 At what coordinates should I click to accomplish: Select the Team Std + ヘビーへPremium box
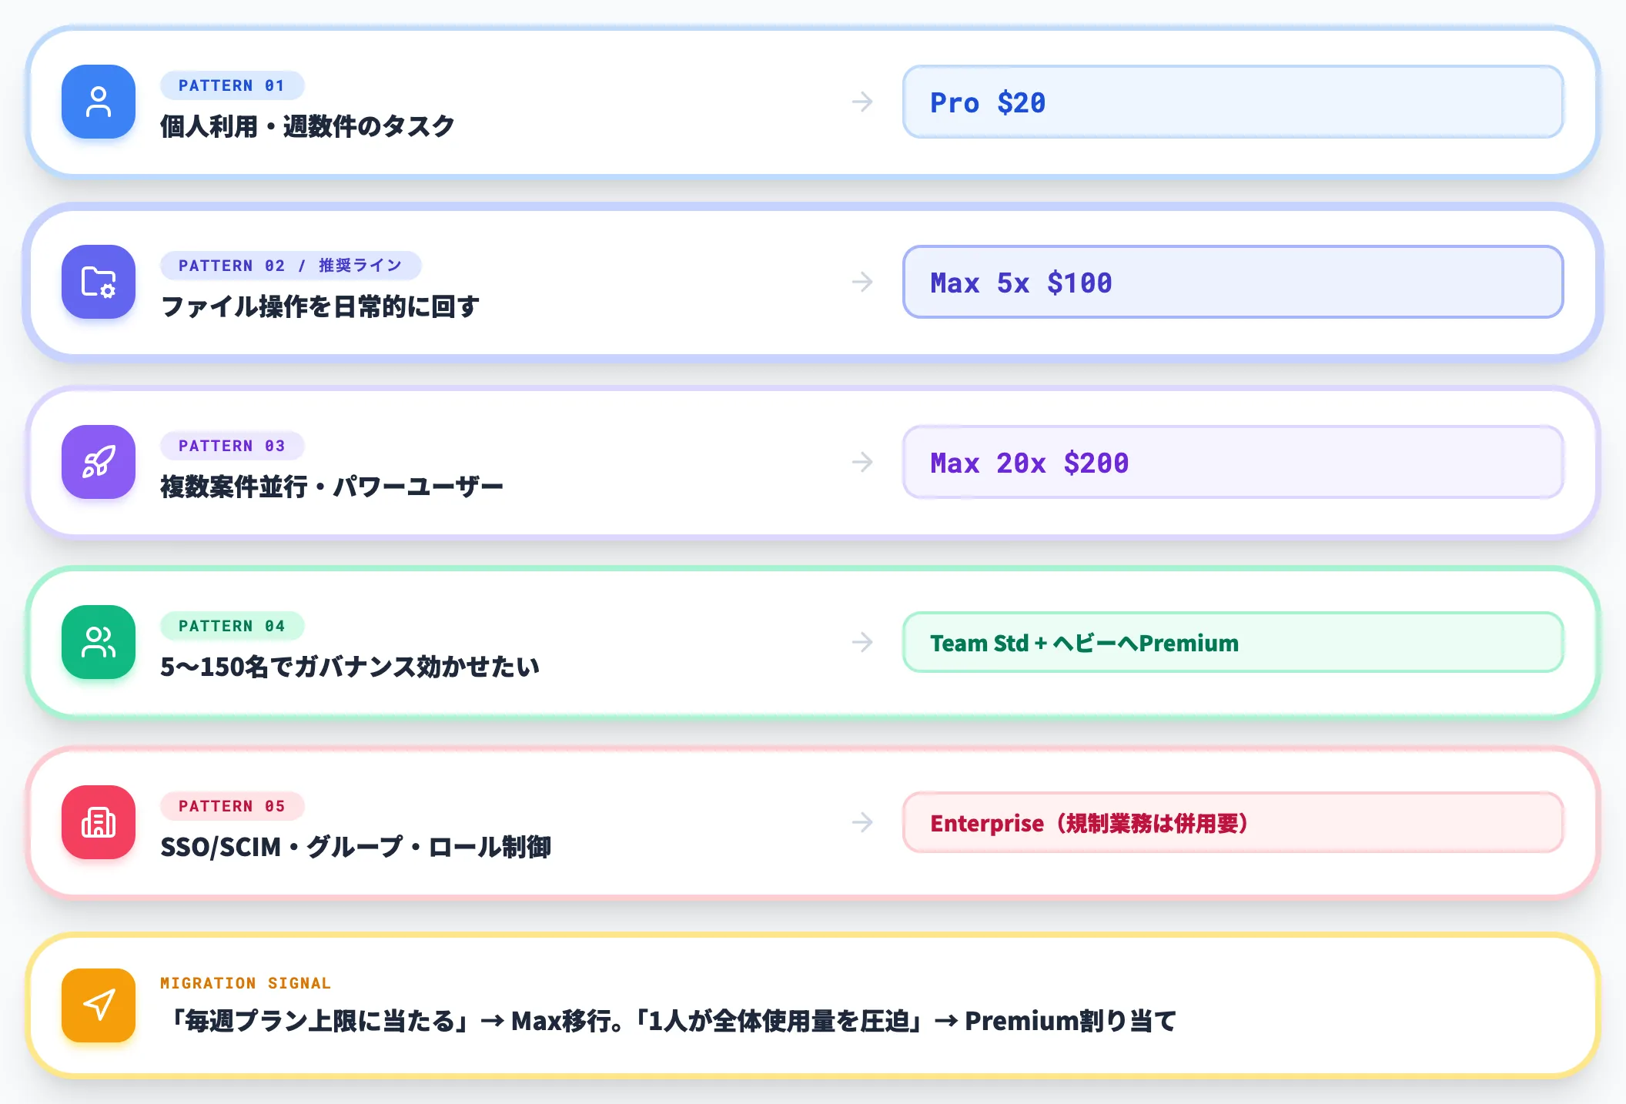[x=1233, y=642]
